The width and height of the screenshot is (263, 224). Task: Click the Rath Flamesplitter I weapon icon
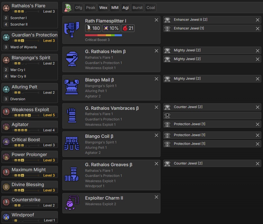pyautogui.click(x=72, y=30)
